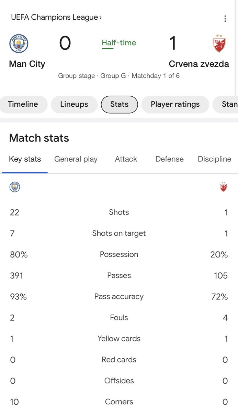
Task: Select the Stats pill tab
Action: tap(119, 104)
